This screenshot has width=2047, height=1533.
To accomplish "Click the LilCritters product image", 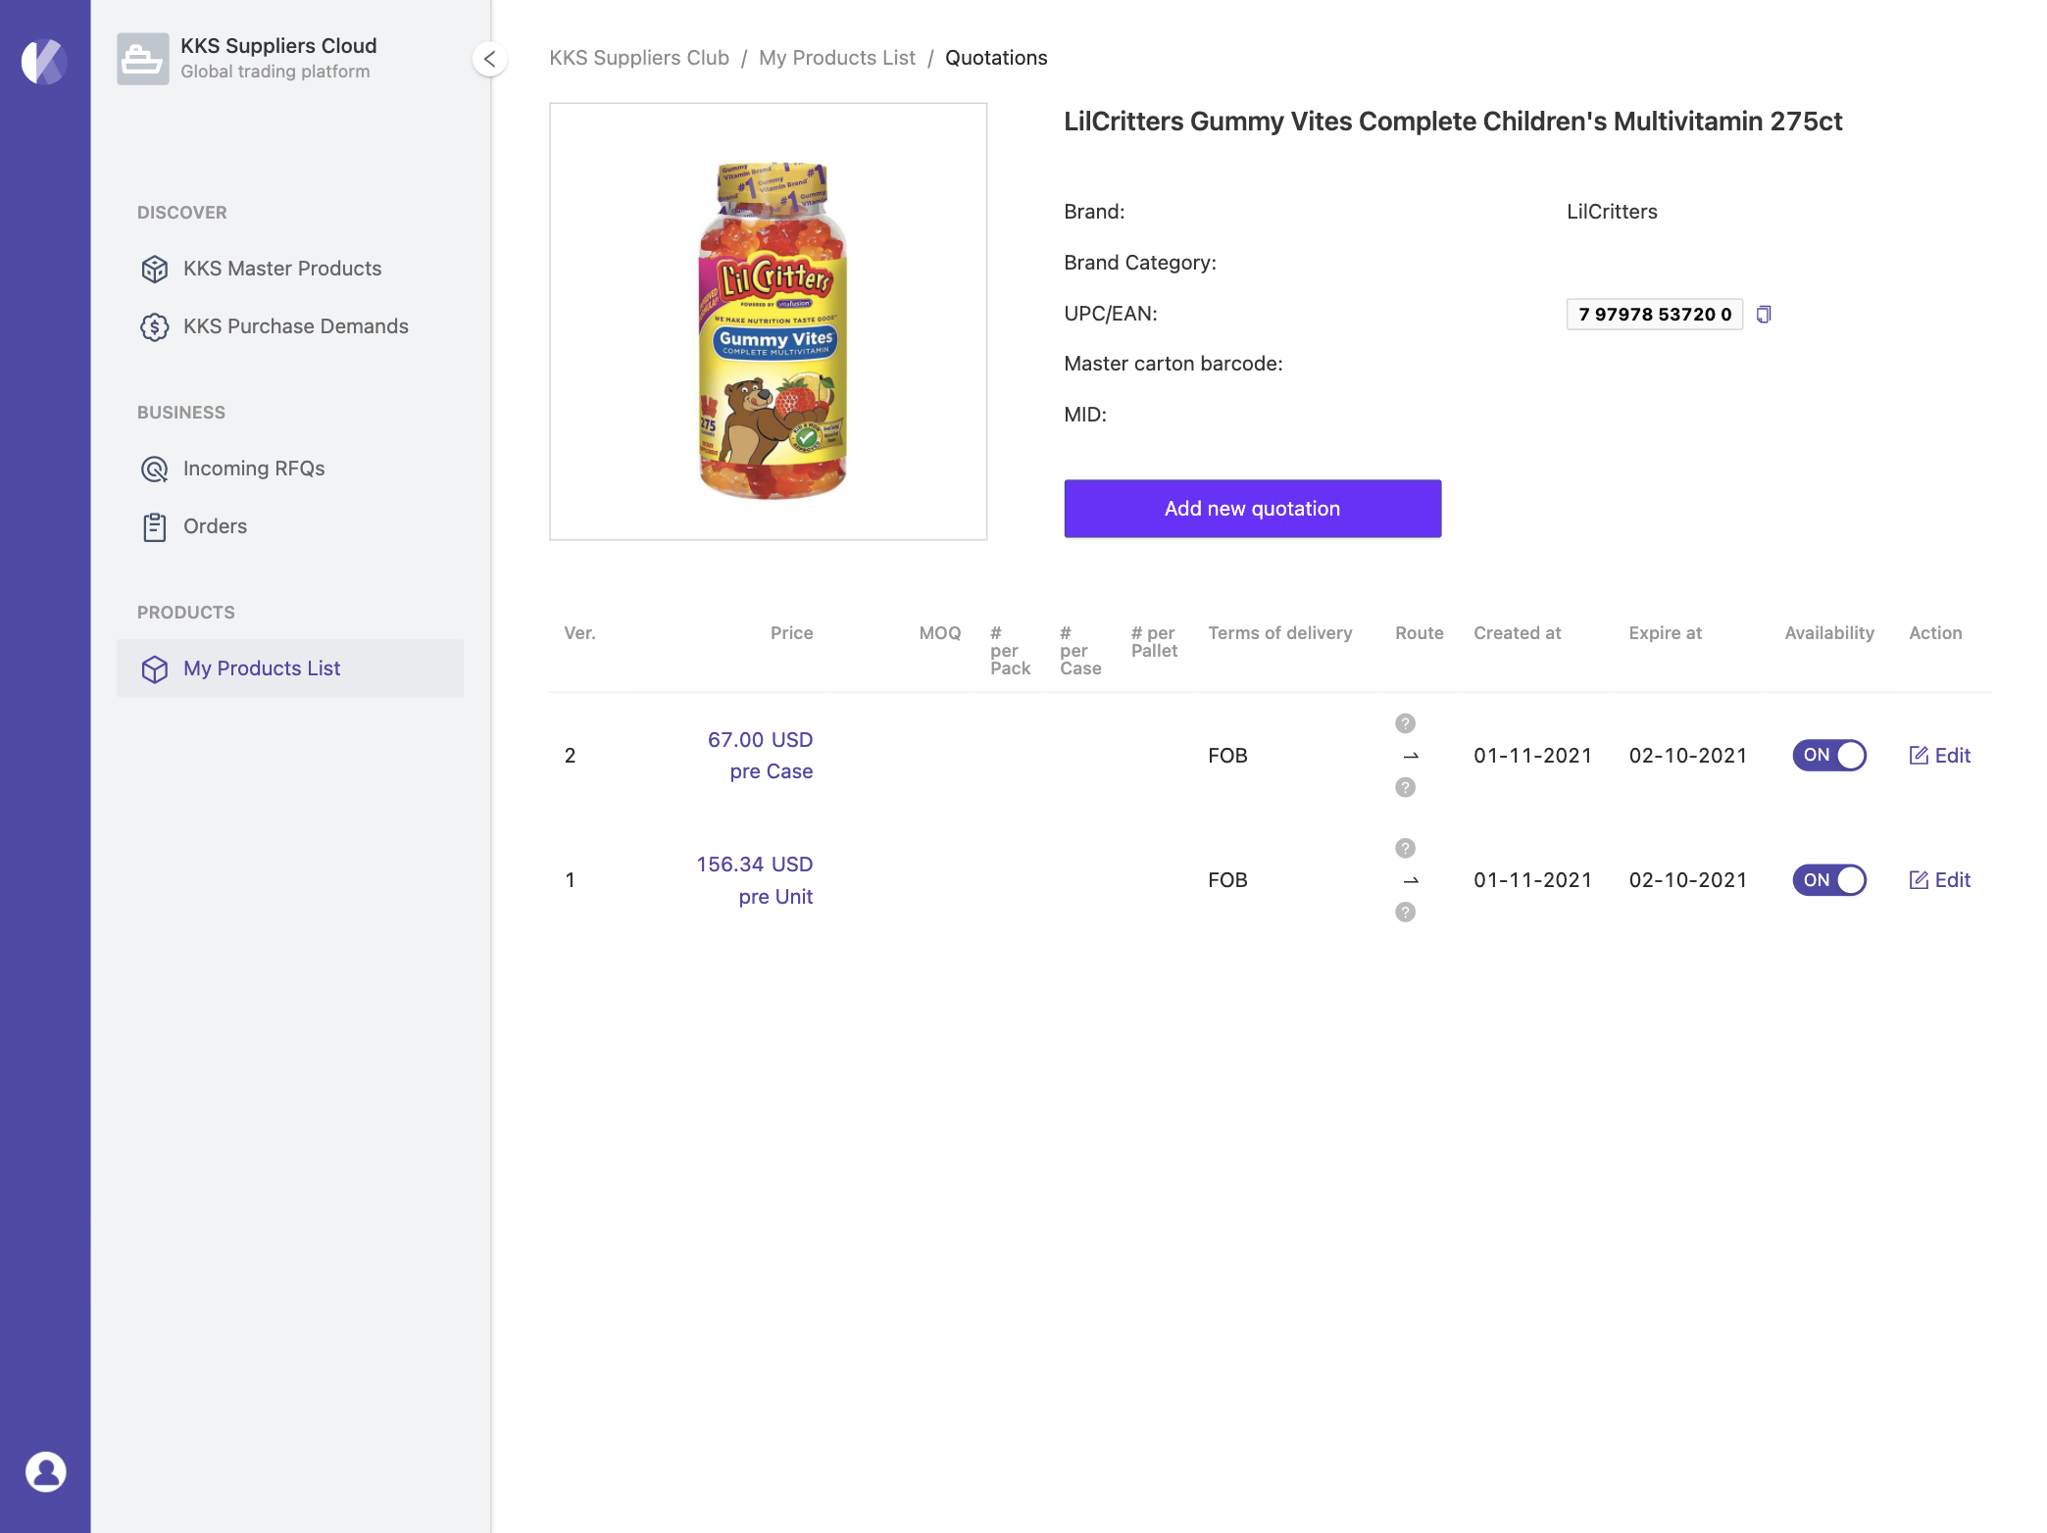I will click(x=769, y=321).
